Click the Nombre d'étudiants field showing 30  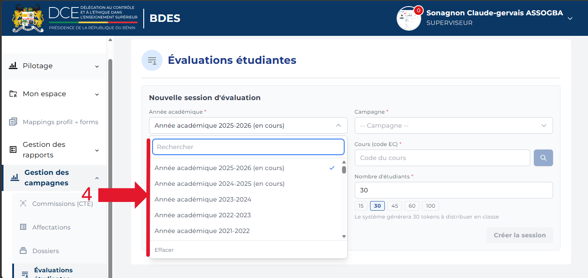pos(454,190)
